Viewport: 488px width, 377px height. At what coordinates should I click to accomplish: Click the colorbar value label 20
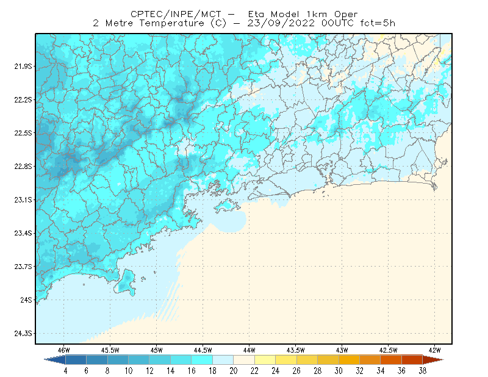tap(234, 371)
